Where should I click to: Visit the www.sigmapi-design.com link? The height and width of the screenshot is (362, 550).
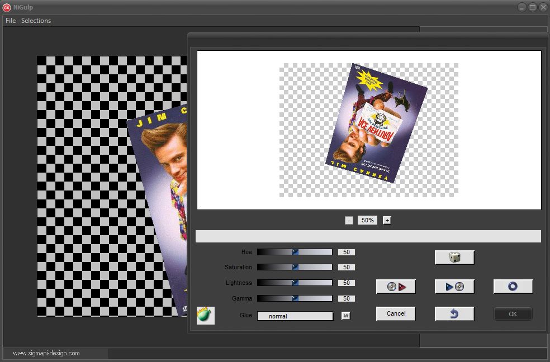pos(46,353)
